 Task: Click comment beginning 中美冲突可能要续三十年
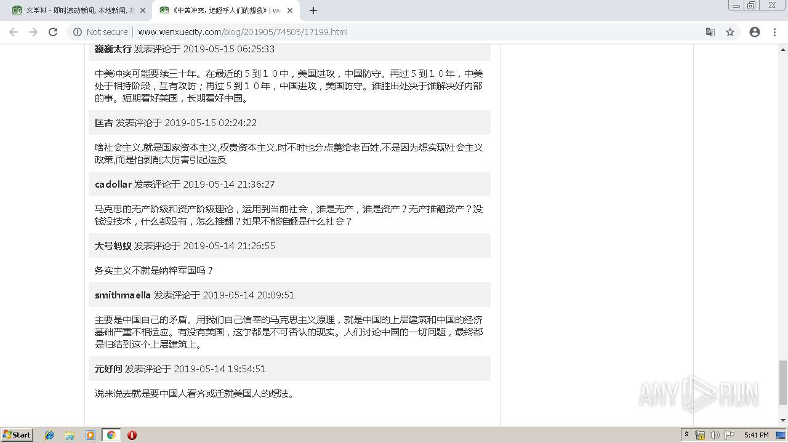point(289,86)
